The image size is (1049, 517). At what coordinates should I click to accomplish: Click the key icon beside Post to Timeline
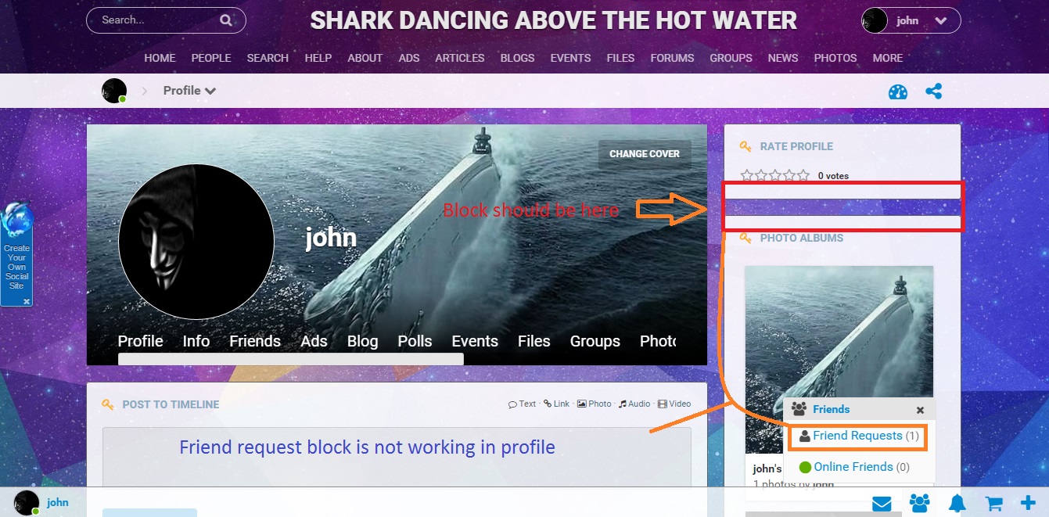[x=108, y=404]
